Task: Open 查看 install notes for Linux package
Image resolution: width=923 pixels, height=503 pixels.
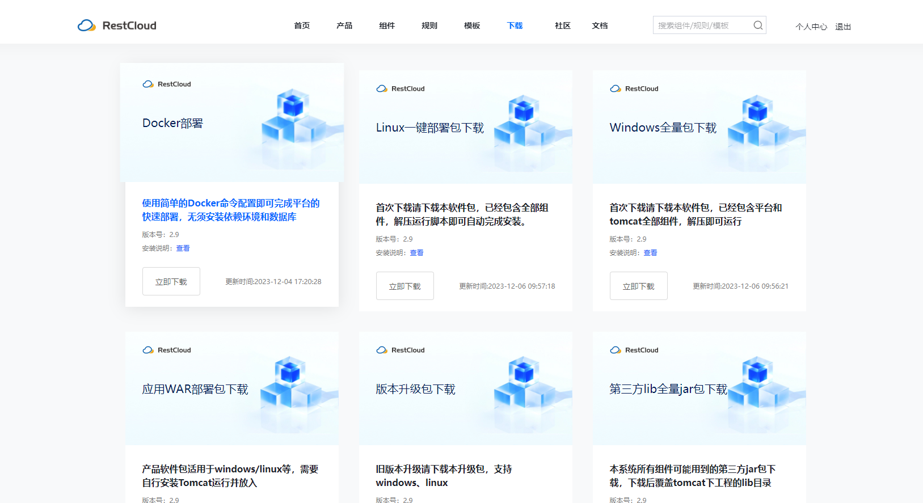Action: coord(416,253)
